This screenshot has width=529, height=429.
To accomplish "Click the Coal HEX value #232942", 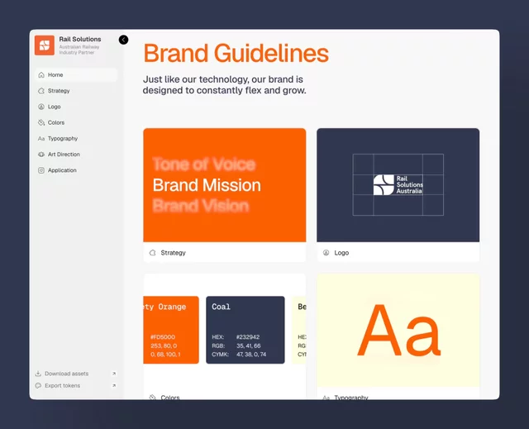I will click(248, 337).
